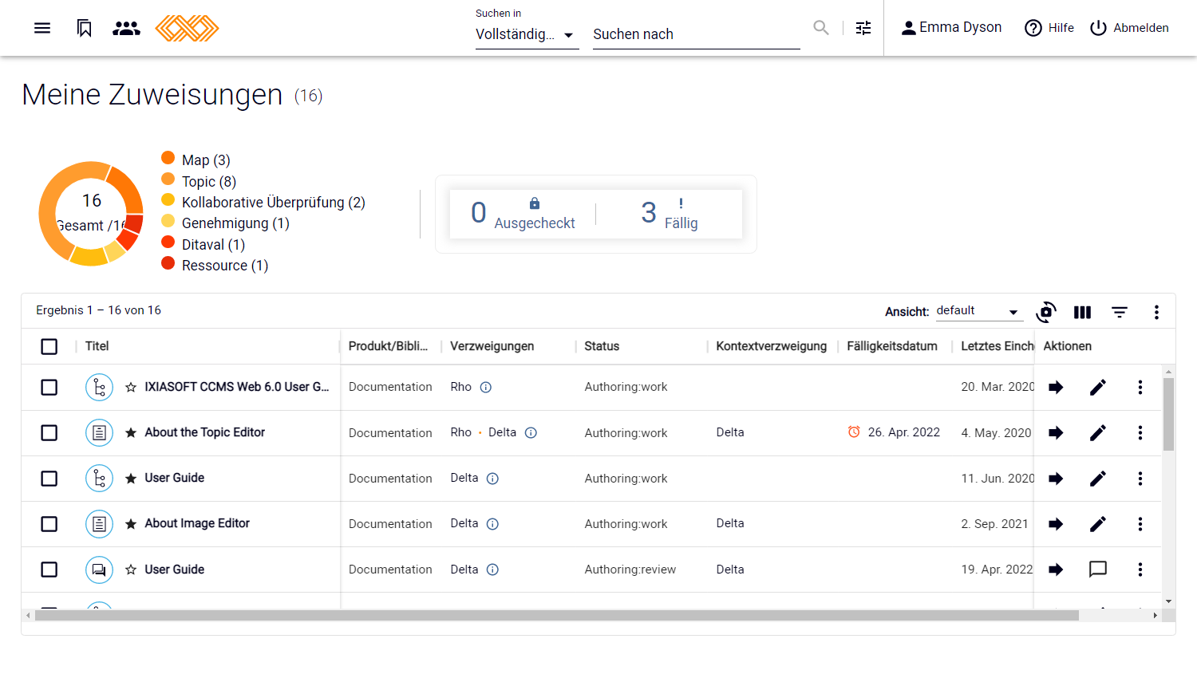The height and width of the screenshot is (678, 1197).
Task: Click arrow action for IXIASOFT CCMS row
Action: pyautogui.click(x=1056, y=387)
